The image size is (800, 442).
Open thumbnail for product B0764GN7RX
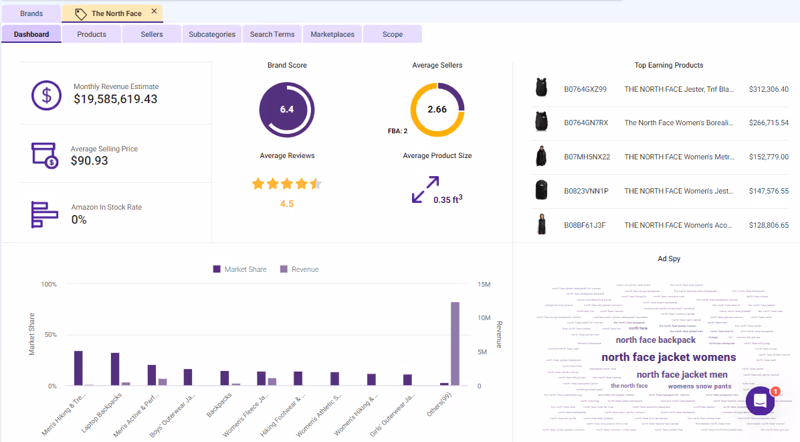point(541,122)
